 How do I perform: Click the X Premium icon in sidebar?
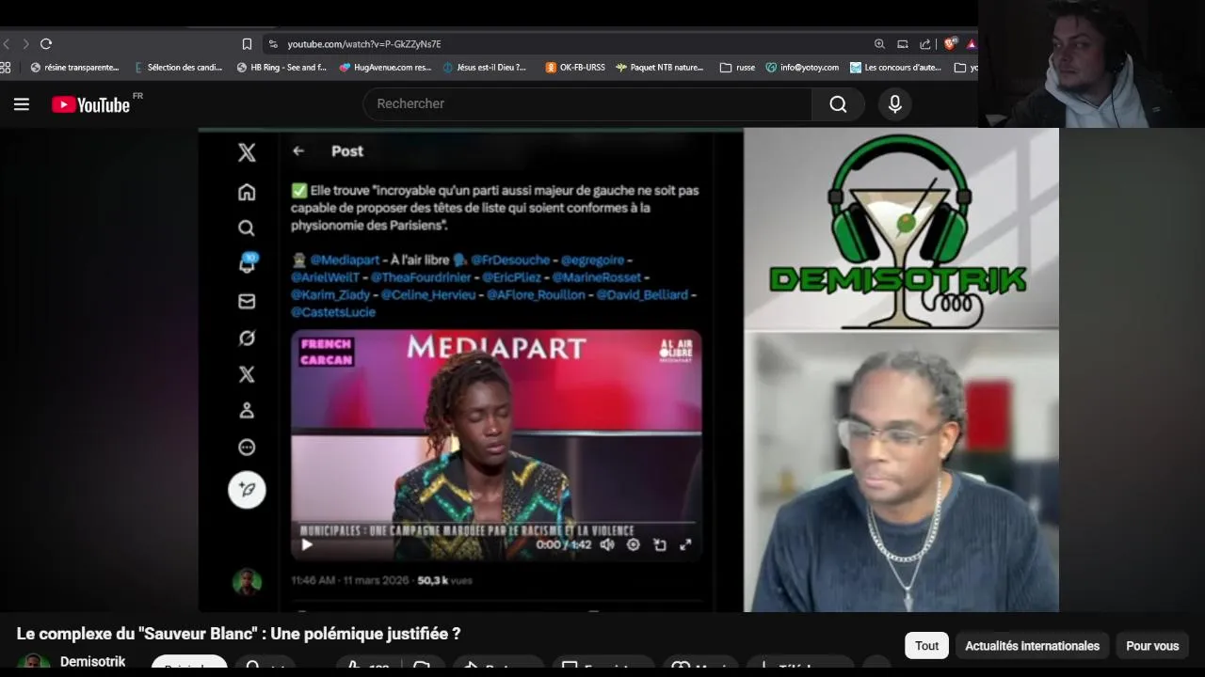(x=247, y=374)
